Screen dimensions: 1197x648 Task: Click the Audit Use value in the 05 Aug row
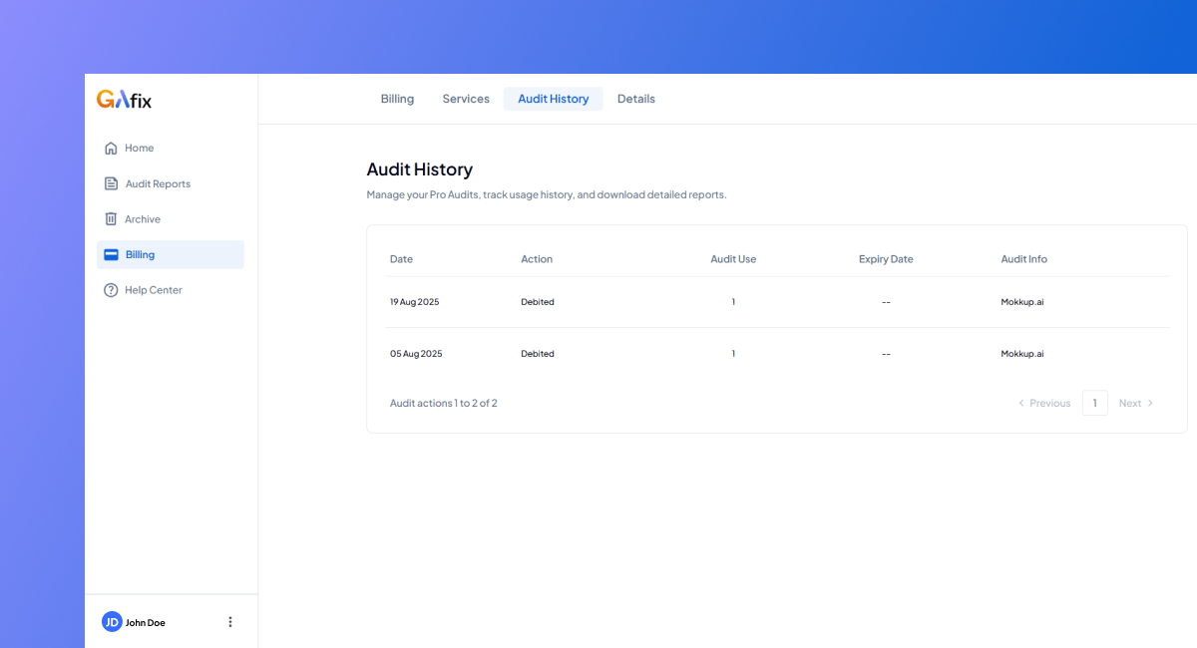point(733,354)
